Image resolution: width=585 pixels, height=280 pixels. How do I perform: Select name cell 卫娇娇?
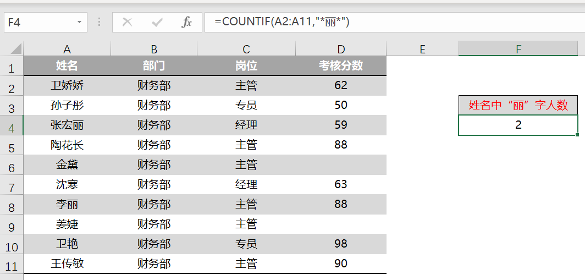click(x=67, y=85)
